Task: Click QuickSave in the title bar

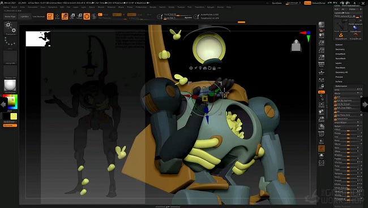Action: pyautogui.click(x=277, y=3)
